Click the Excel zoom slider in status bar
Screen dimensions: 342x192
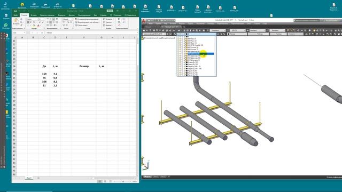click(123, 181)
